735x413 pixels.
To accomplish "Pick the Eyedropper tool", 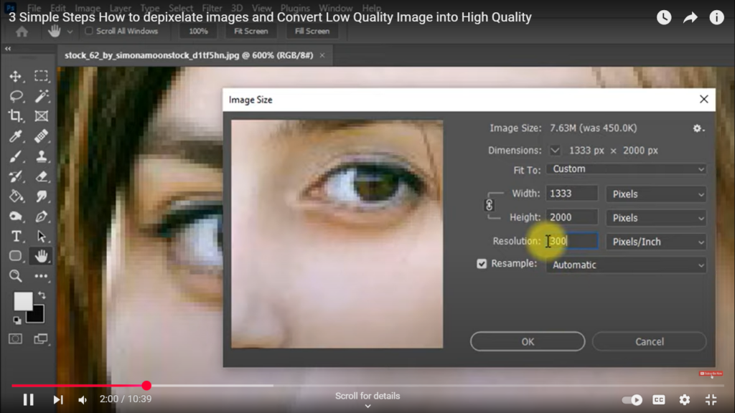I will 16,136.
